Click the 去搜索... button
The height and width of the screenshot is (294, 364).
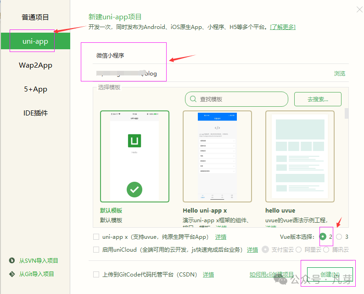point(318,99)
